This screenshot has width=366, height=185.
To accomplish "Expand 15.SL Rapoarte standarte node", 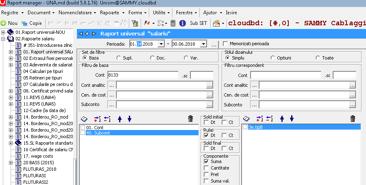I will tap(11, 143).
